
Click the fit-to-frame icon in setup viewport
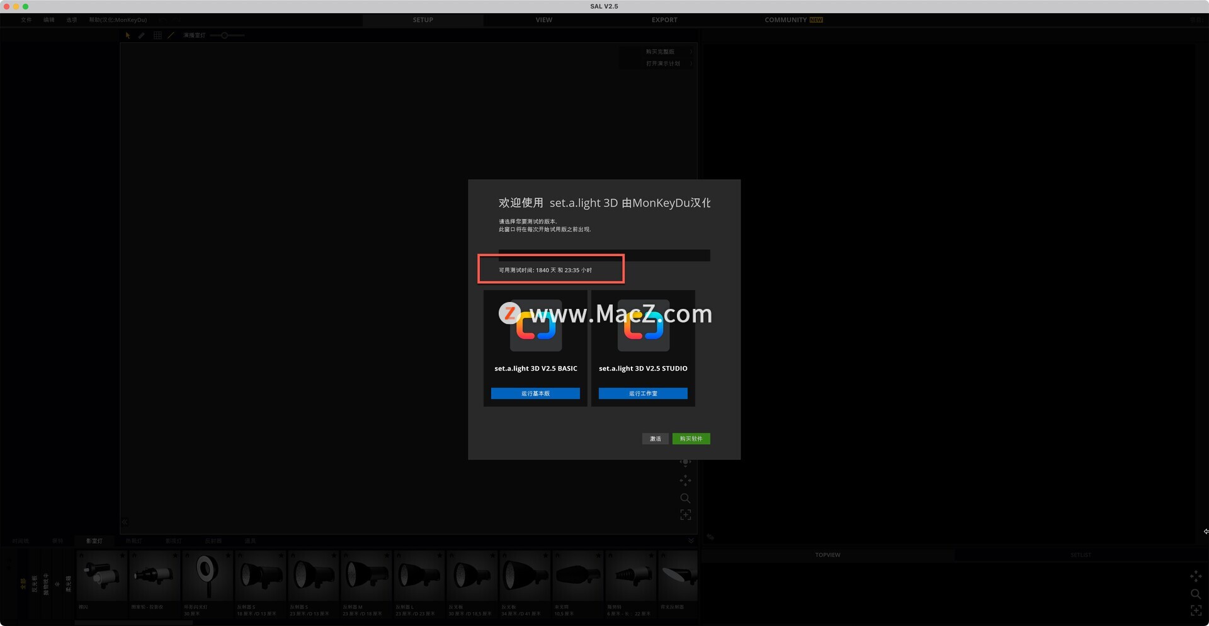pyautogui.click(x=685, y=515)
